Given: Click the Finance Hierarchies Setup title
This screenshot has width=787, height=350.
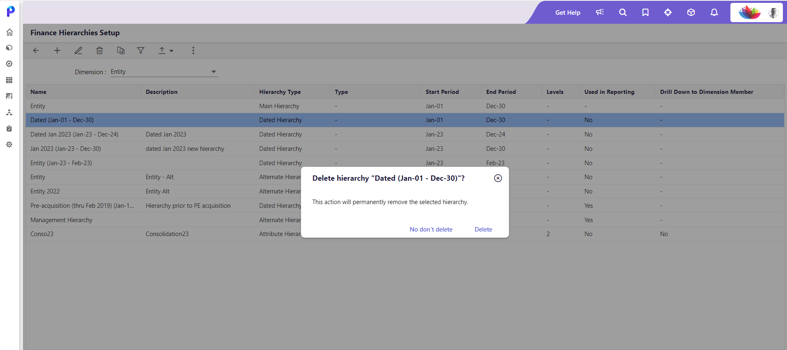Looking at the screenshot, I should click(x=75, y=33).
